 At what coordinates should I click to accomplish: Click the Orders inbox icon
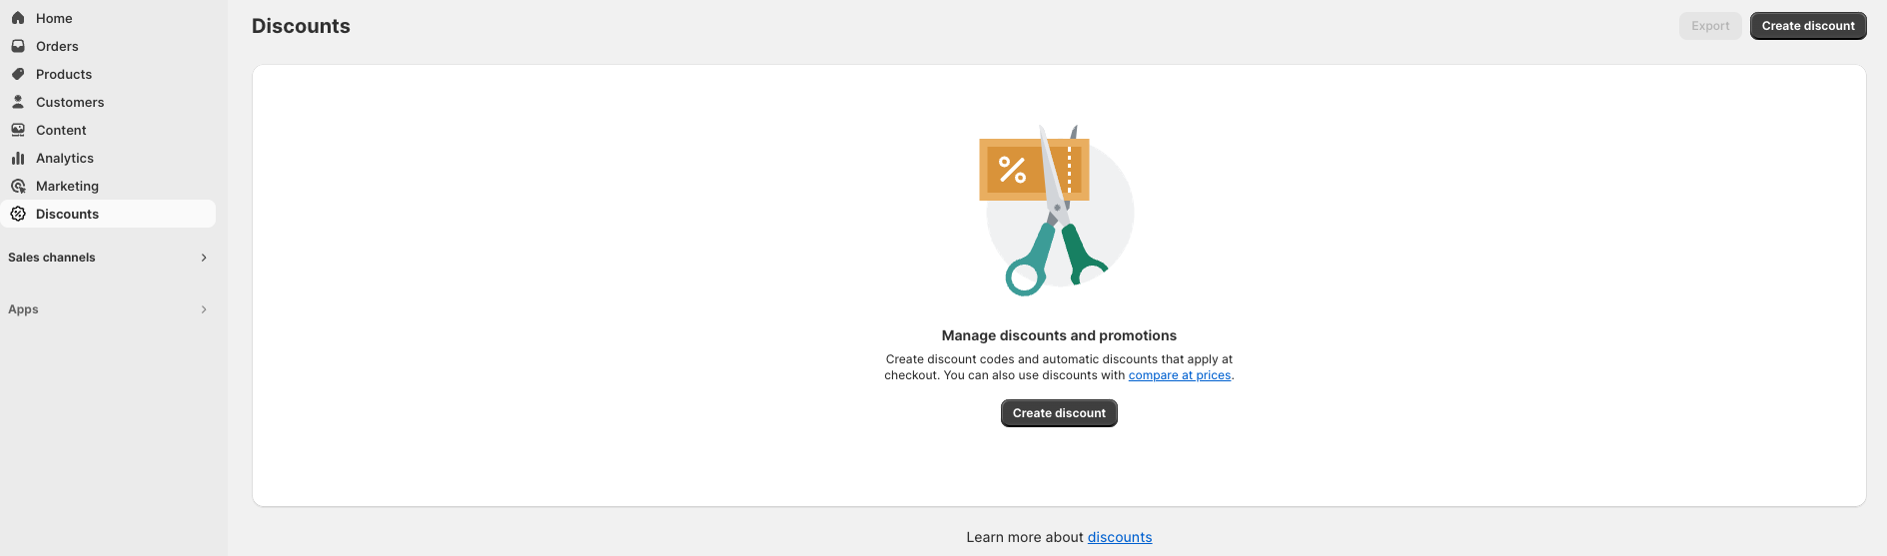click(x=18, y=46)
